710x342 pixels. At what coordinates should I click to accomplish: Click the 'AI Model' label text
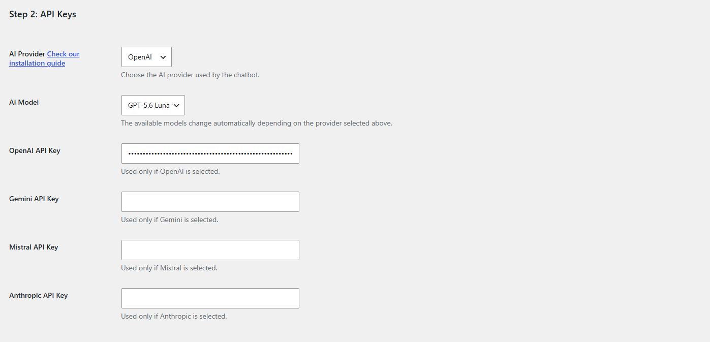(24, 102)
